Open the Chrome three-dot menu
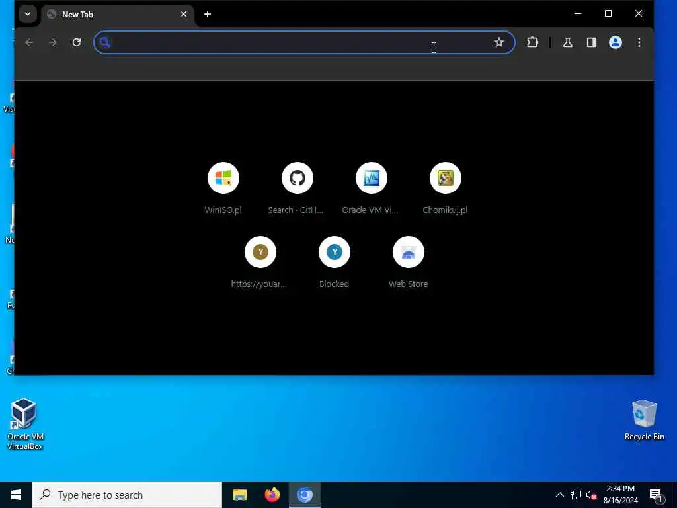This screenshot has height=508, width=677. pos(639,42)
